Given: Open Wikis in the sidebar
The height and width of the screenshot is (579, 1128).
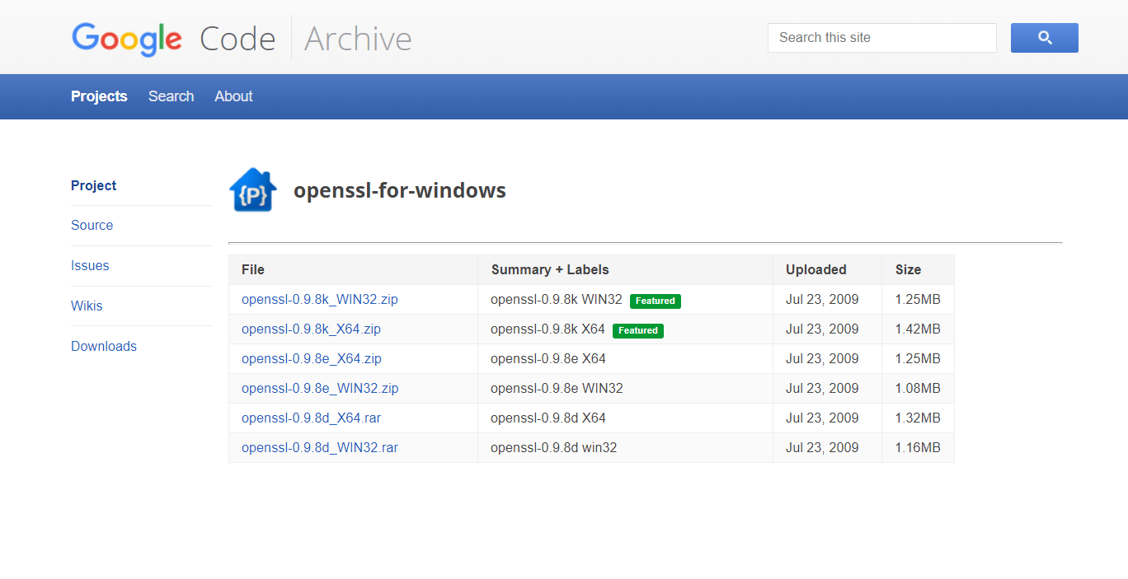Looking at the screenshot, I should point(87,306).
